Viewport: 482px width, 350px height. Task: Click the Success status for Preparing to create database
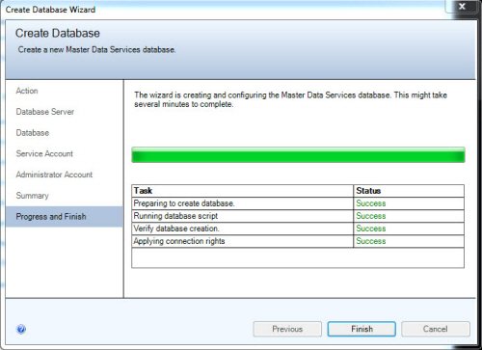(371, 203)
